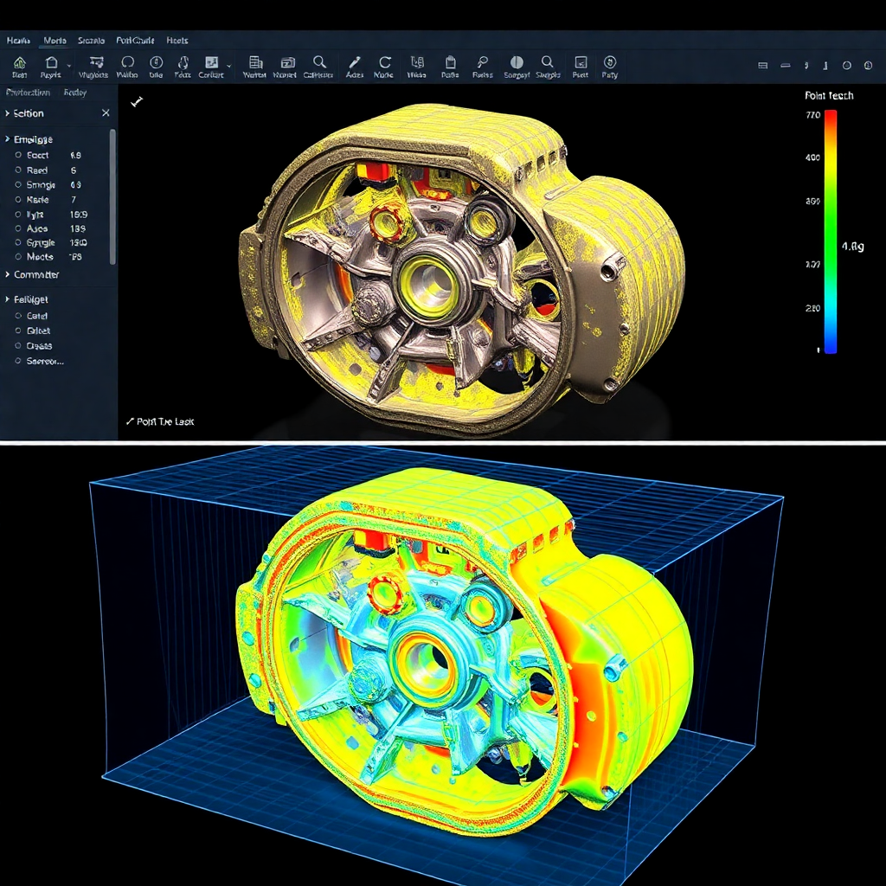
Task: Activate the Nurie refresh tool
Action: click(383, 62)
